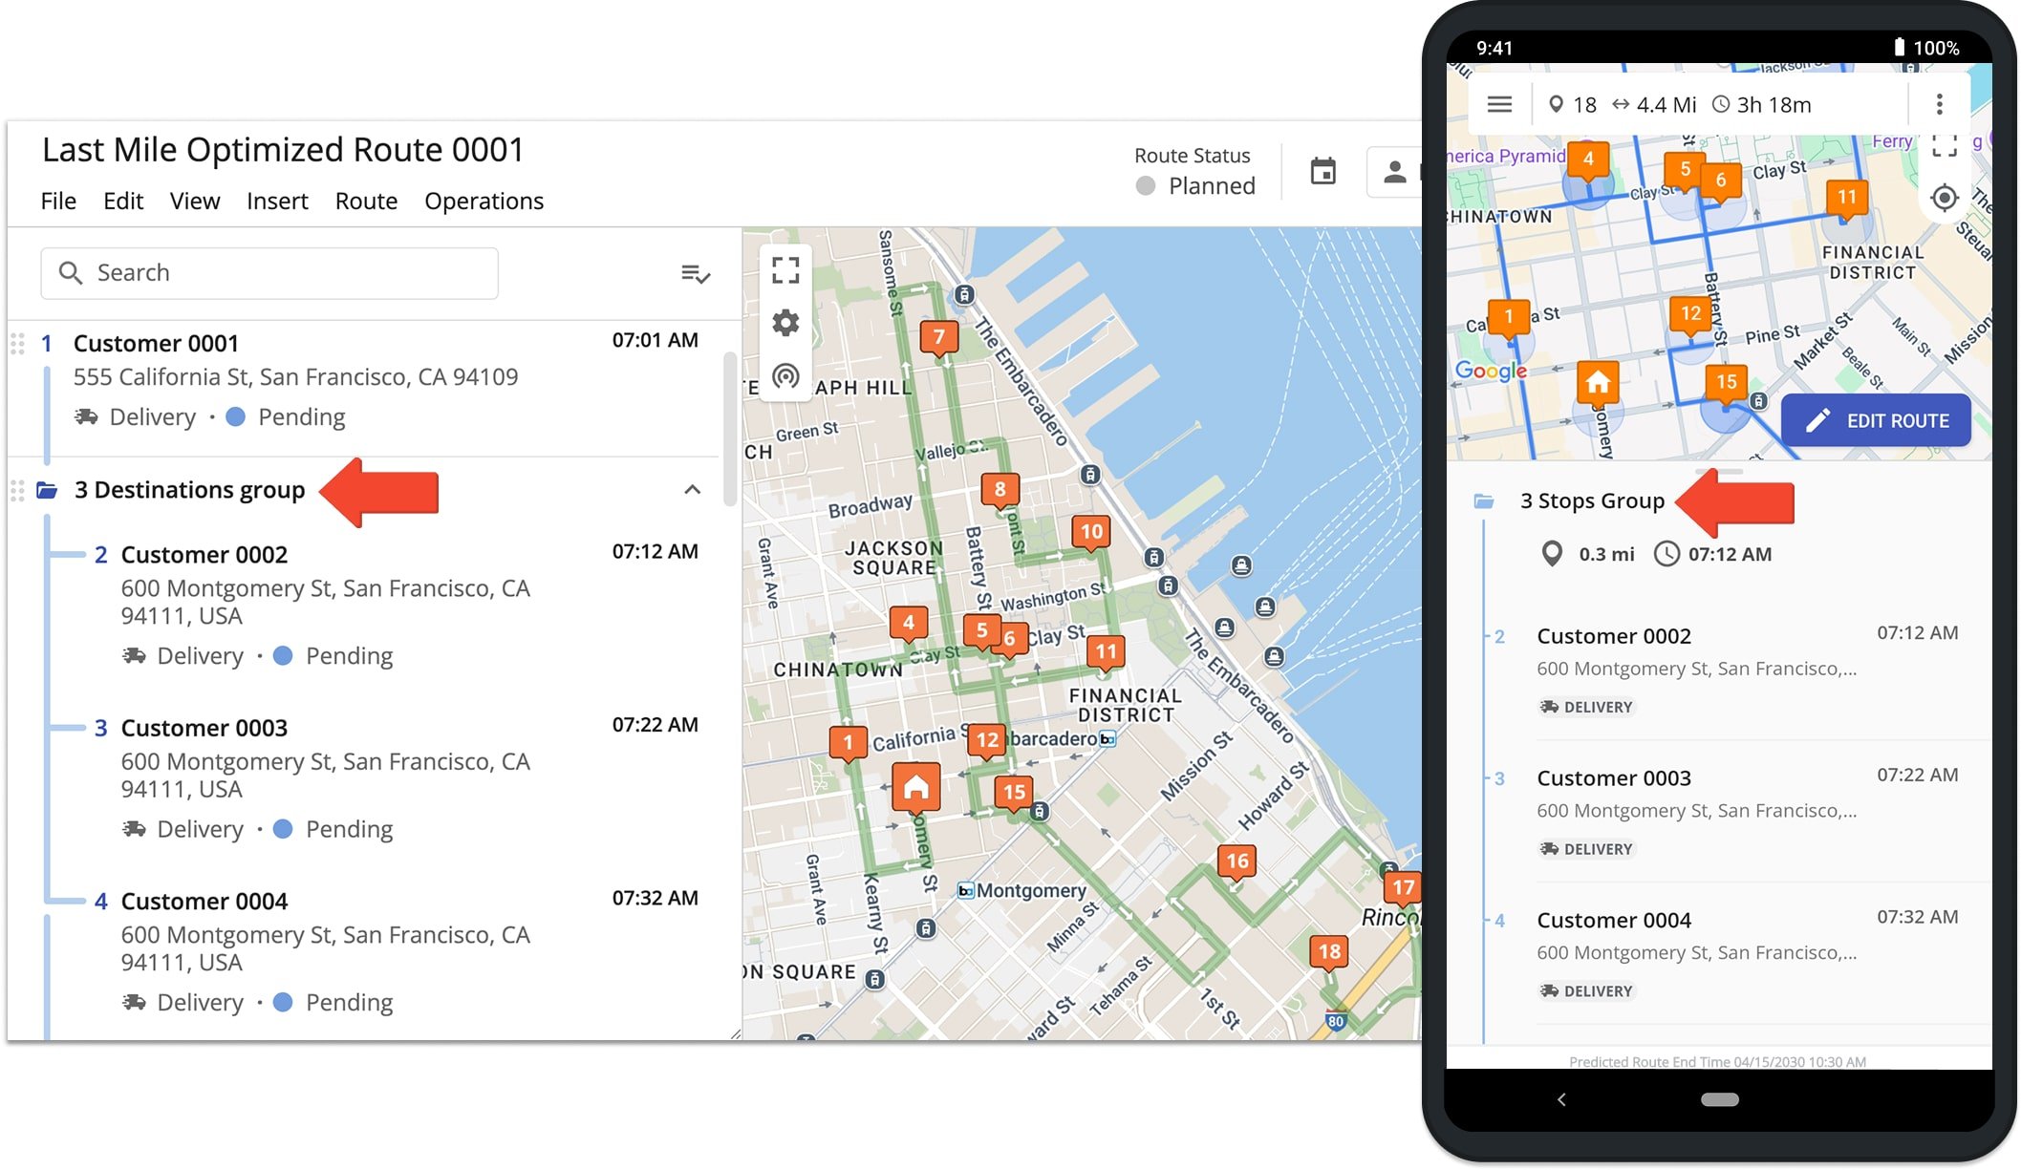
Task: Click map marker 10 on the desktop map
Action: (x=1091, y=533)
